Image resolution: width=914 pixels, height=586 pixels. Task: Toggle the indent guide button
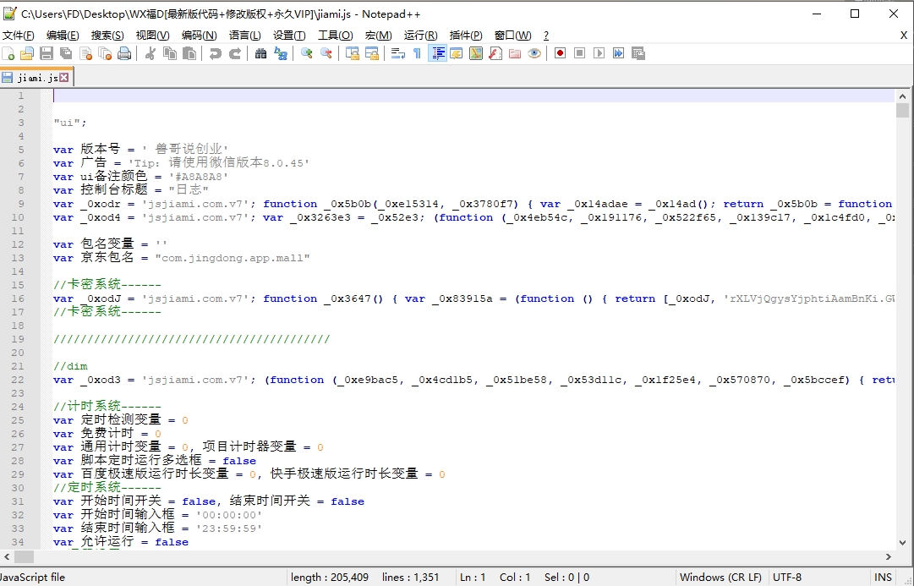[437, 53]
